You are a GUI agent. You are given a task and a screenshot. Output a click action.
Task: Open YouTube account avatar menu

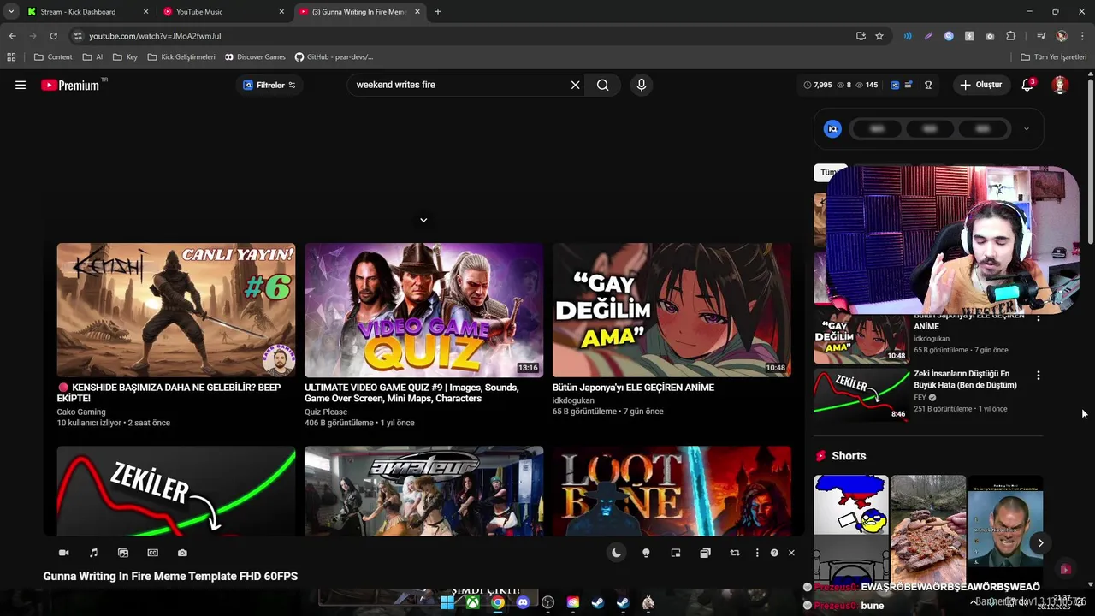pyautogui.click(x=1060, y=85)
